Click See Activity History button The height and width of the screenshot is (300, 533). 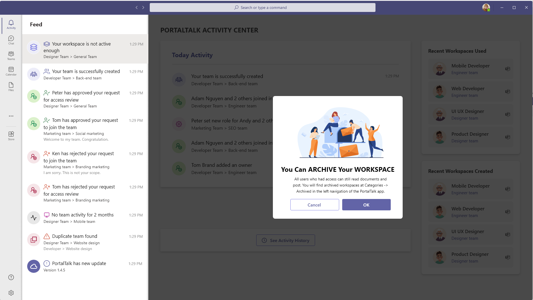(286, 240)
